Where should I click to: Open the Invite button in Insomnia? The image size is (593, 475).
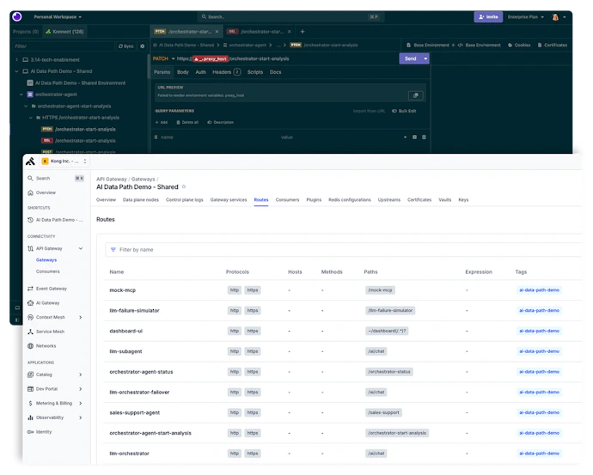click(488, 17)
